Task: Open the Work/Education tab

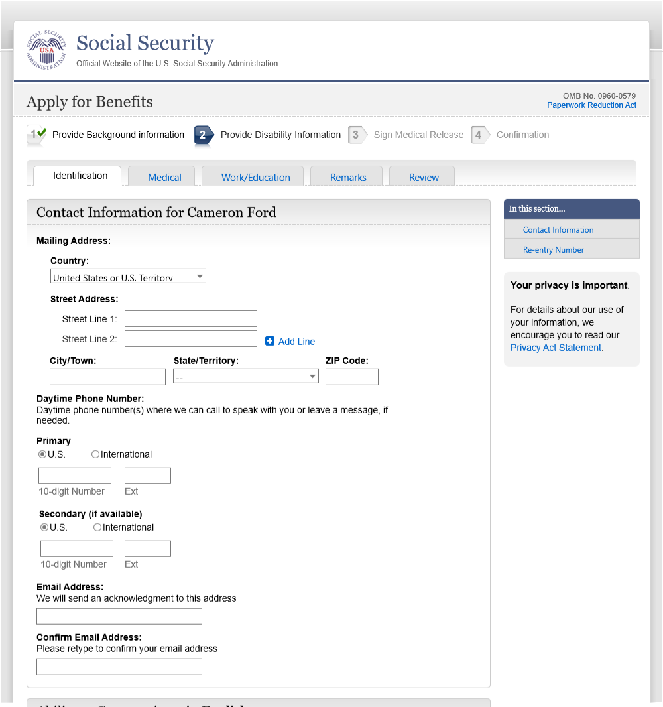Action: tap(255, 177)
